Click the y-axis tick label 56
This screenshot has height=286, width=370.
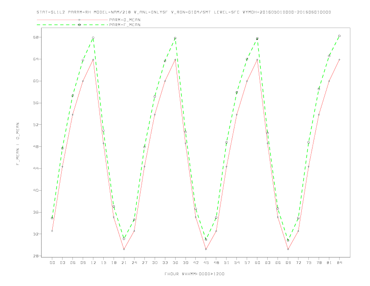[36, 103]
